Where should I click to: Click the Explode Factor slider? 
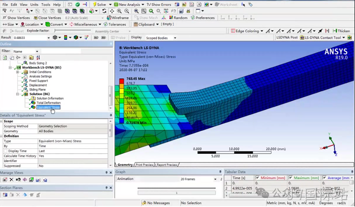point(73,31)
